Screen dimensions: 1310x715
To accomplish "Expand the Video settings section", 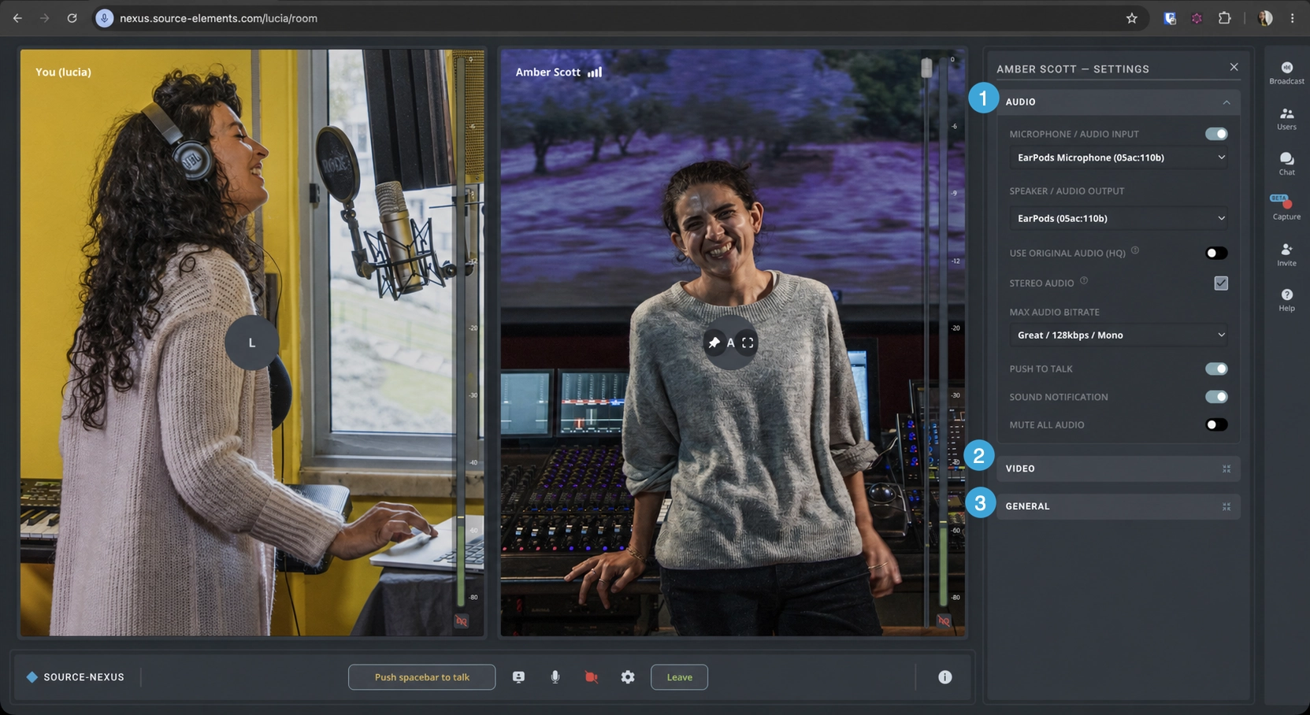I will [x=1119, y=469].
